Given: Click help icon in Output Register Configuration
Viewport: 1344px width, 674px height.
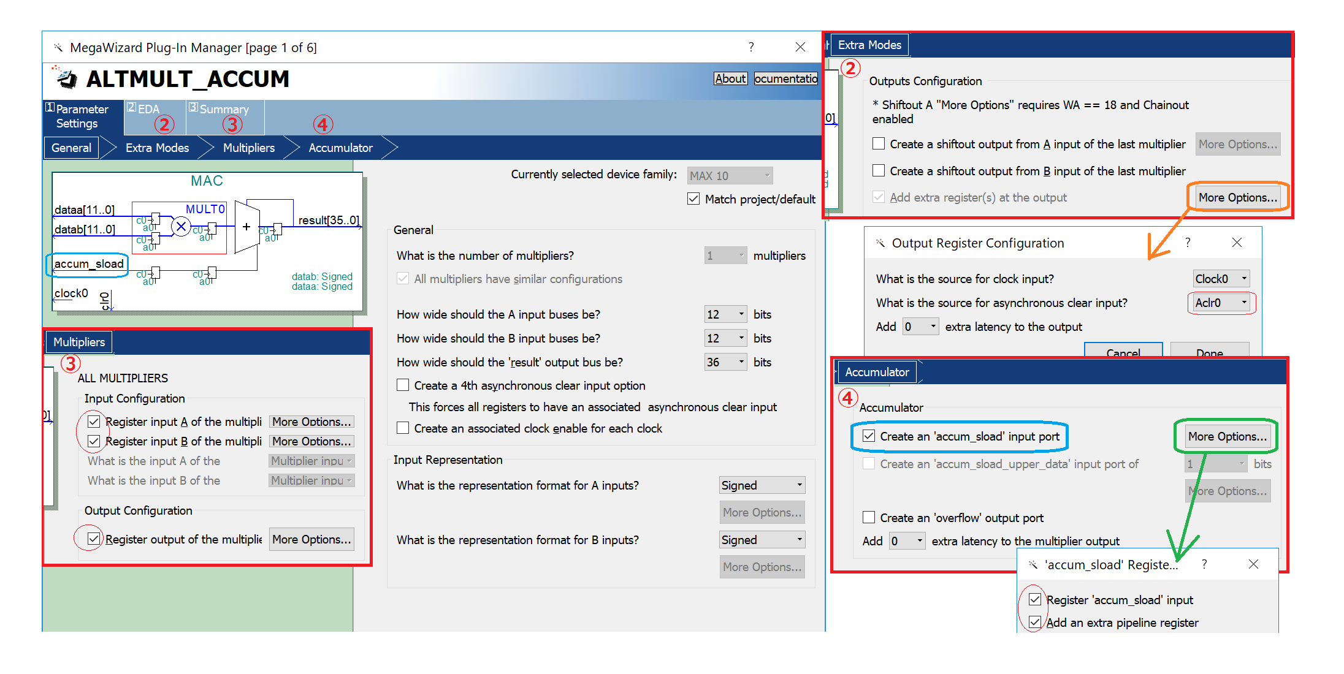Looking at the screenshot, I should coord(1188,243).
